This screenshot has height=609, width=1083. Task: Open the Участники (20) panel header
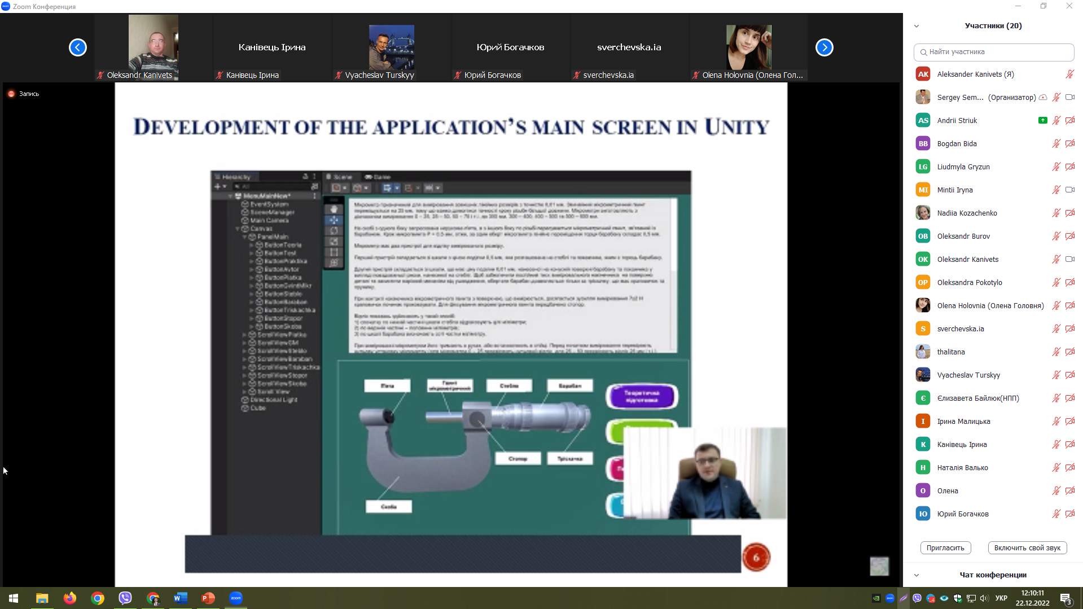[x=993, y=26]
